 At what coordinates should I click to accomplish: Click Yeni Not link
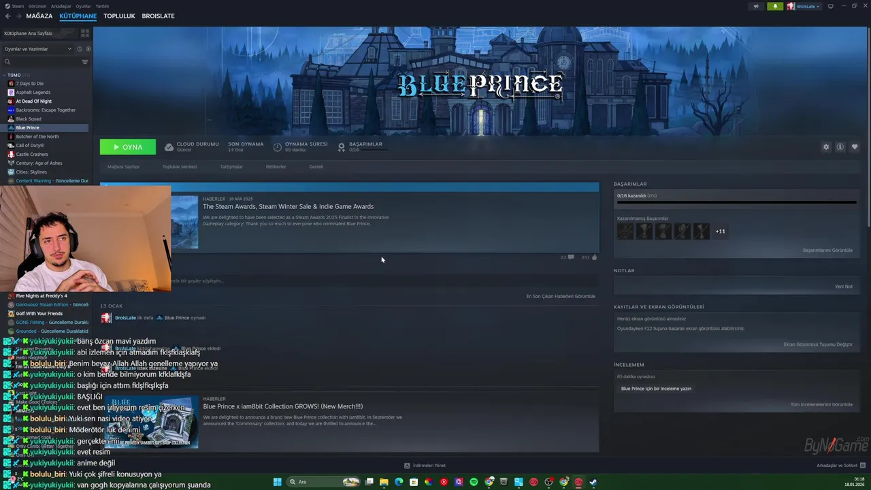tap(844, 287)
